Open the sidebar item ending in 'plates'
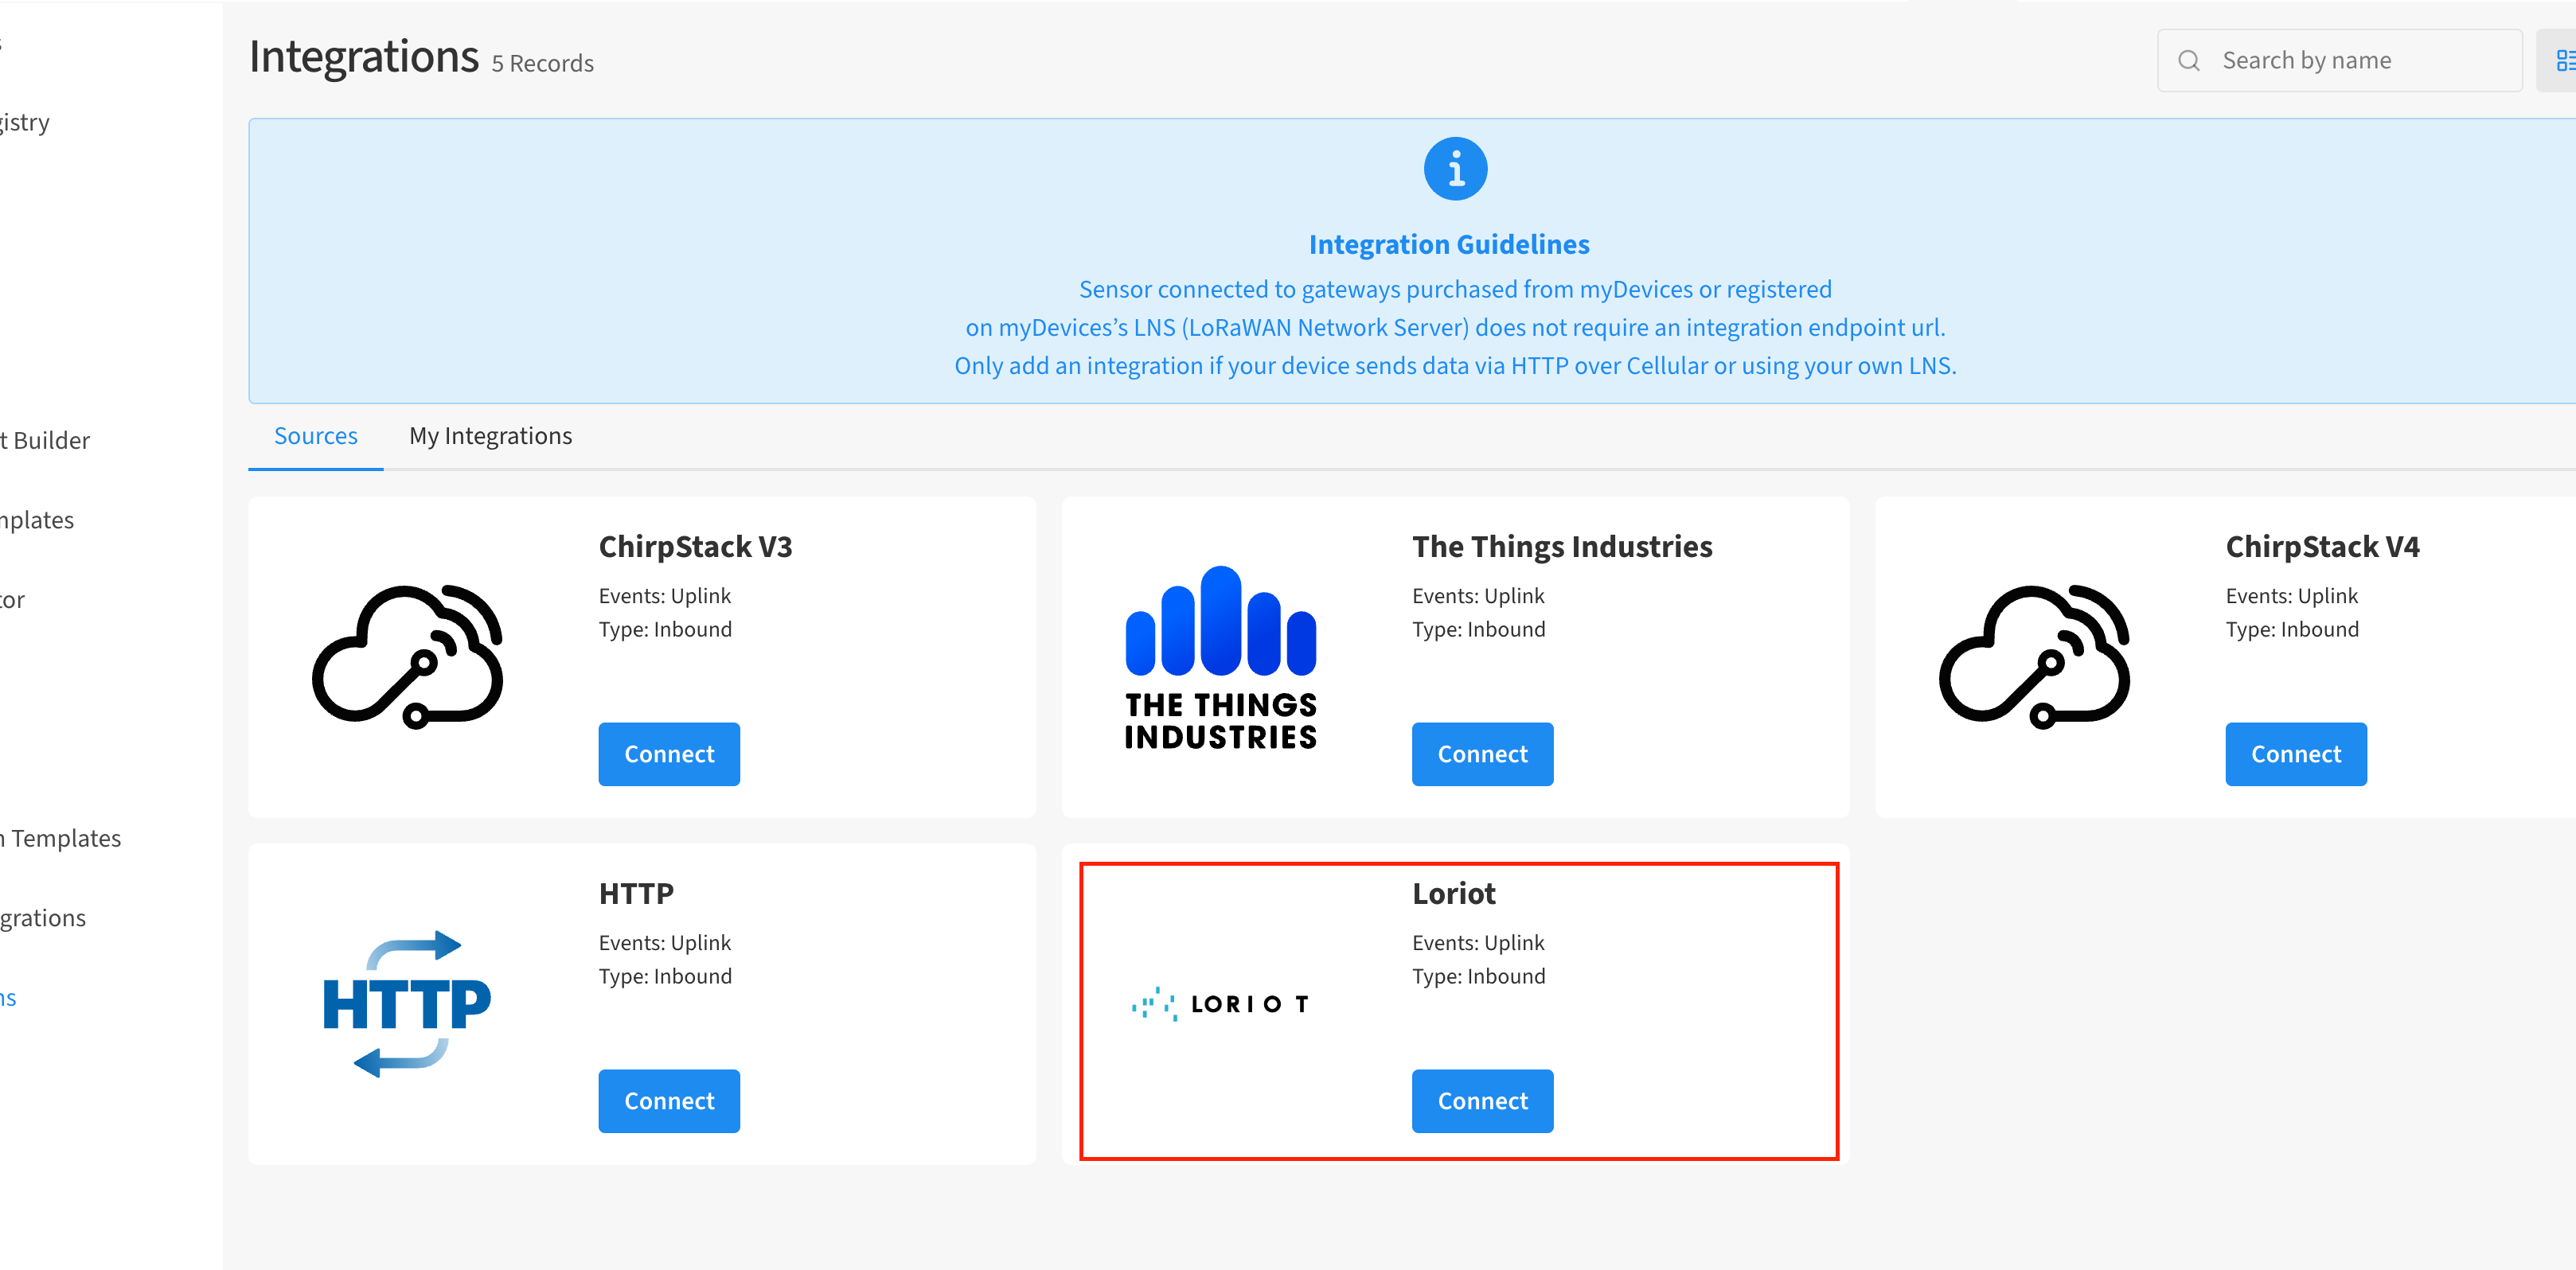 click(x=37, y=521)
